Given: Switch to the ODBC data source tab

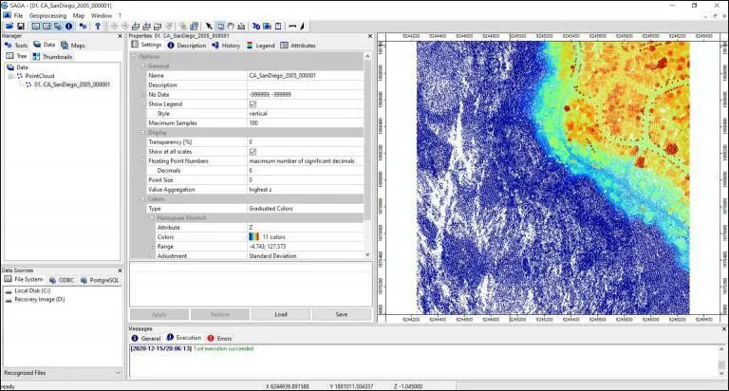Looking at the screenshot, I should 62,280.
